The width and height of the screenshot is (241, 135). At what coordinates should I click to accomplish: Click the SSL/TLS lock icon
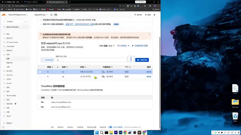(4, 75)
